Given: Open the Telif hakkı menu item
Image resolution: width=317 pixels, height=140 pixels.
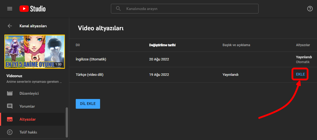Looking at the screenshot, I should point(28,132).
